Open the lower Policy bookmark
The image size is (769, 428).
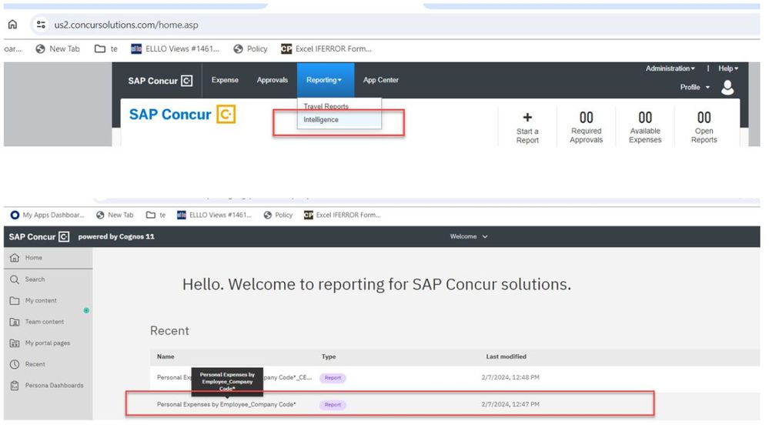[x=278, y=215]
